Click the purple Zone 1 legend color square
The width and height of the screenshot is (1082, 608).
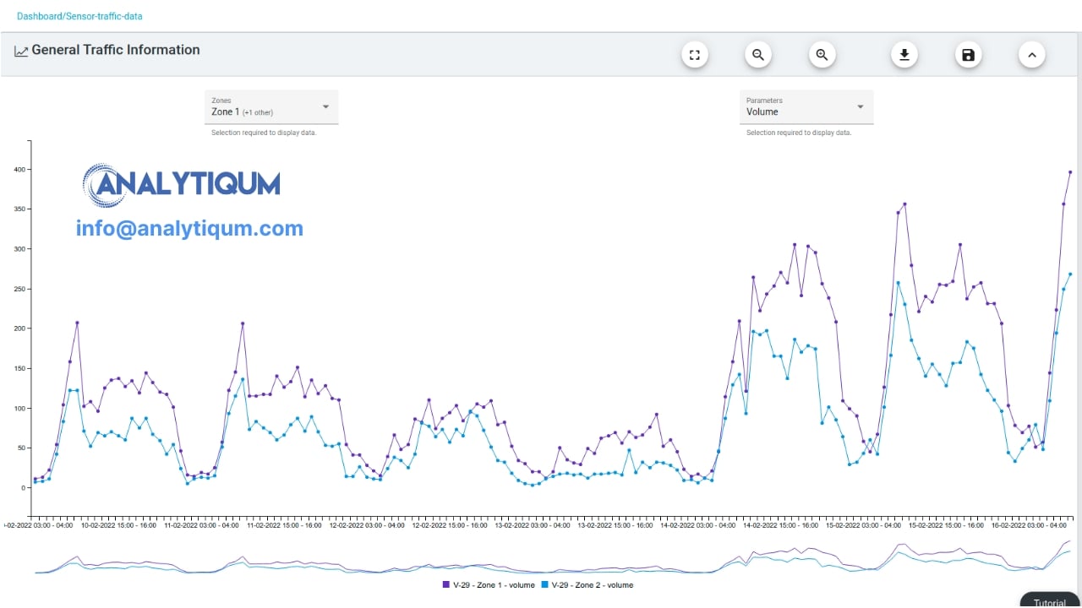(446, 585)
